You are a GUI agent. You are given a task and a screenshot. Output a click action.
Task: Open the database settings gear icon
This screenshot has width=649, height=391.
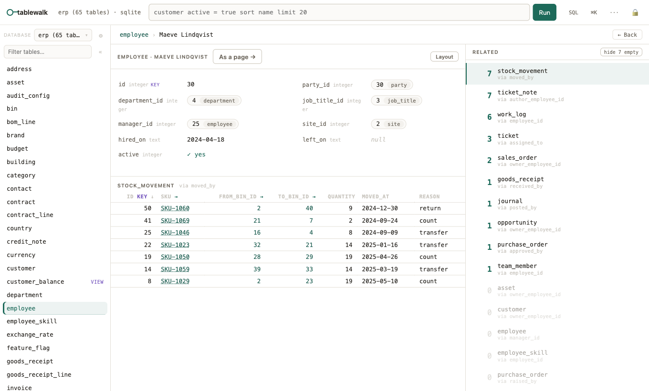coord(101,36)
